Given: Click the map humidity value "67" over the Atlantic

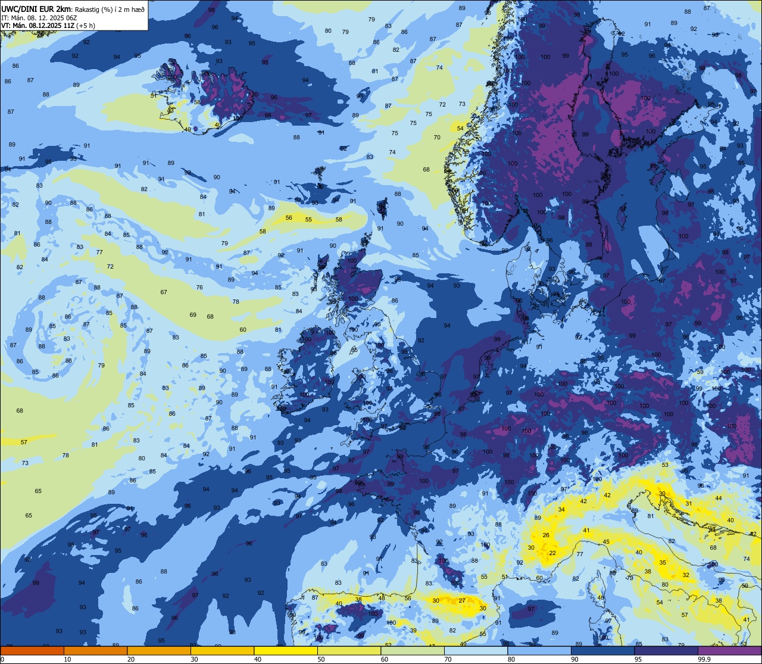Looking at the screenshot, I should coord(164,292).
